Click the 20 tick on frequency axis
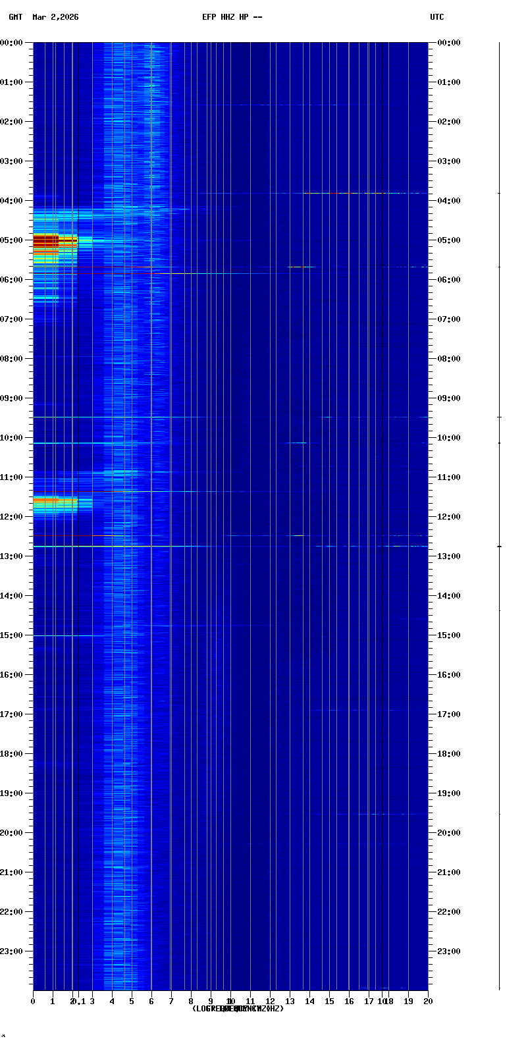This screenshot has height=1043, width=528. coord(428,1002)
